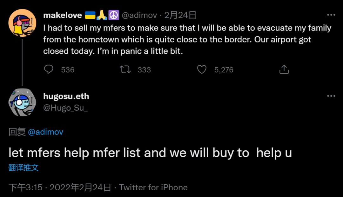Share makelove's tweet using the share icon
This screenshot has width=343, height=197.
[x=284, y=69]
